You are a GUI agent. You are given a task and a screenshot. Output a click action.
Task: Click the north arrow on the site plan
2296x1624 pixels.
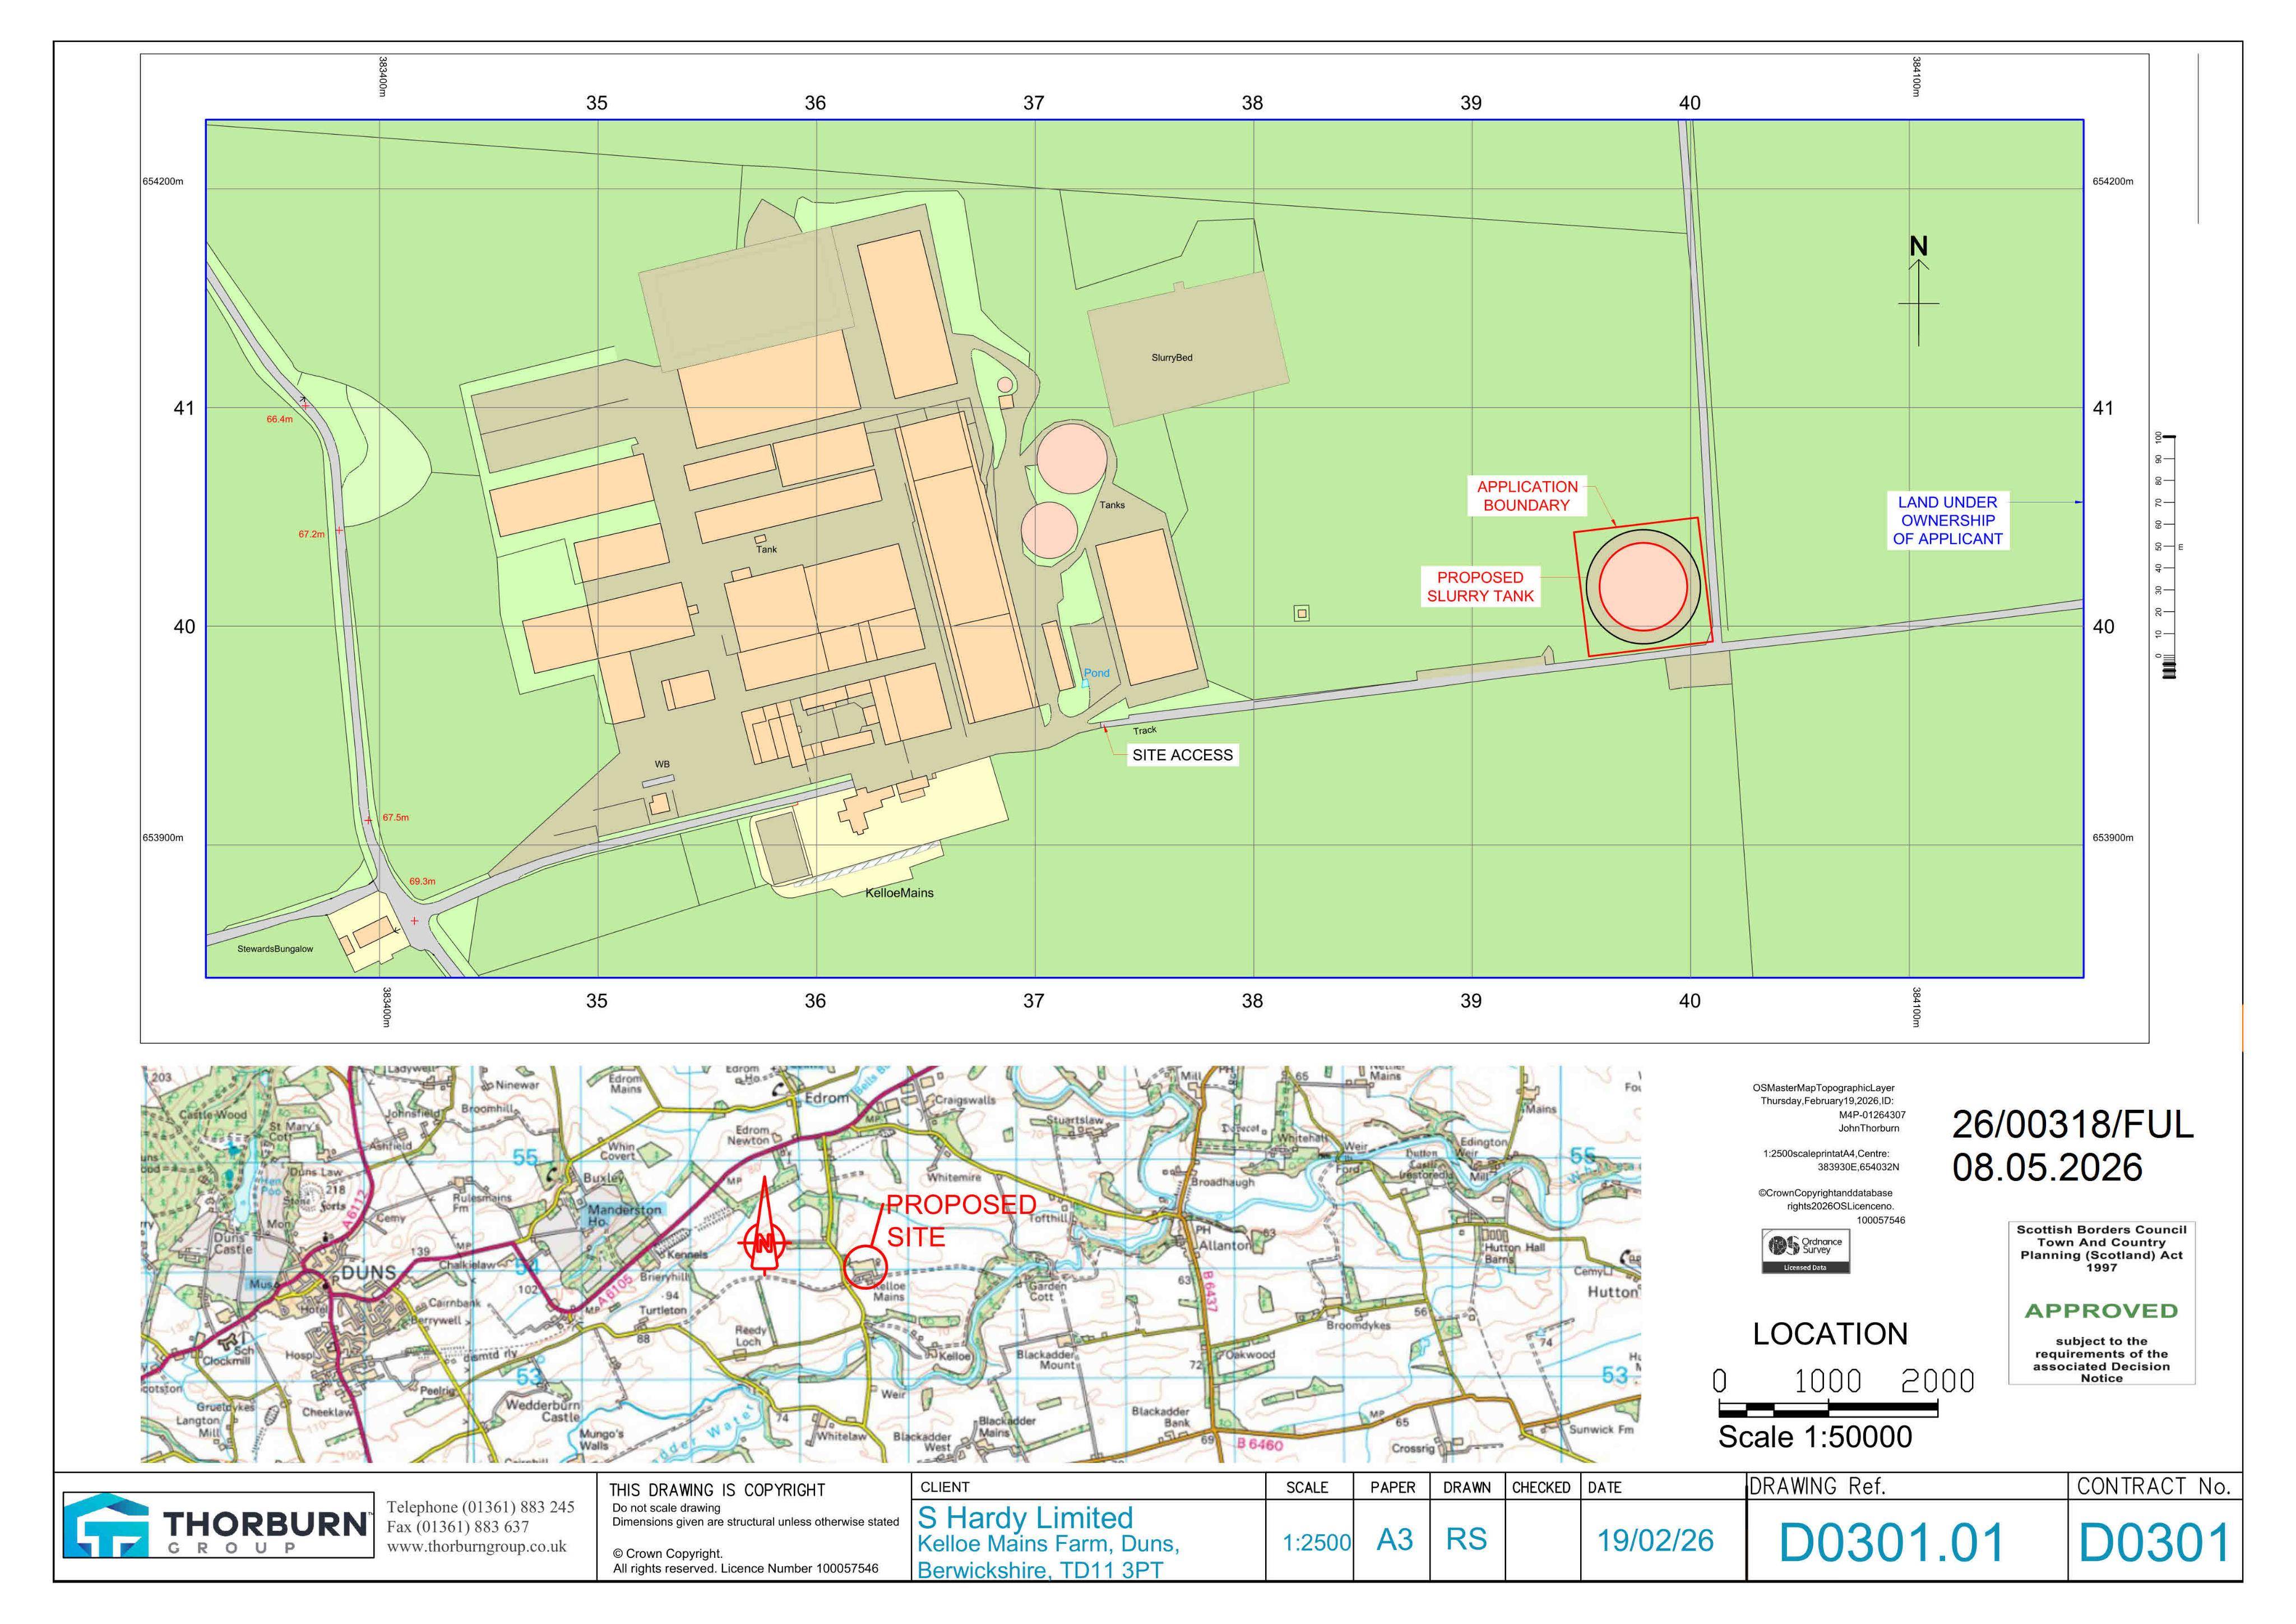[x=1918, y=291]
